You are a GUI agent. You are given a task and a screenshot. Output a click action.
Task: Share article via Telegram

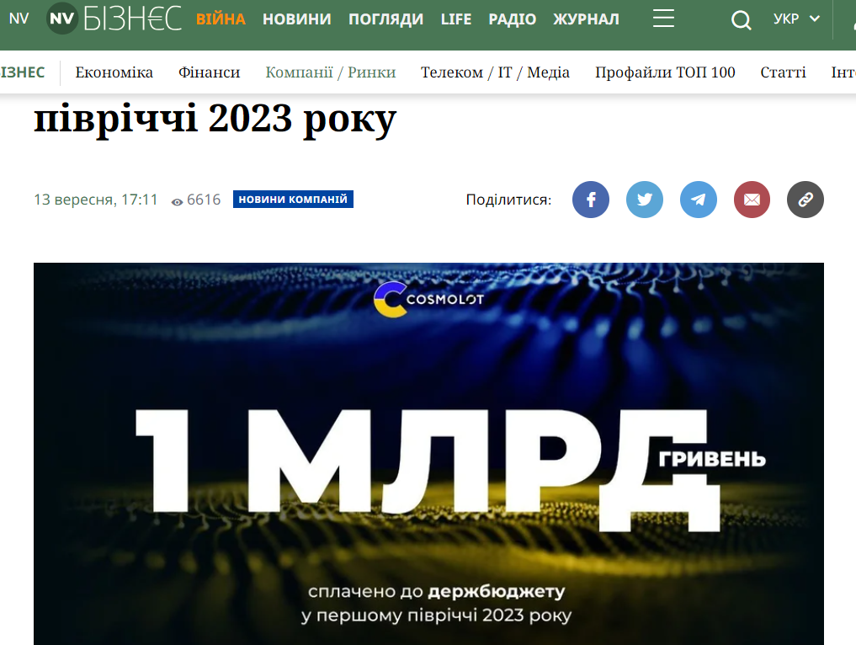coord(699,200)
